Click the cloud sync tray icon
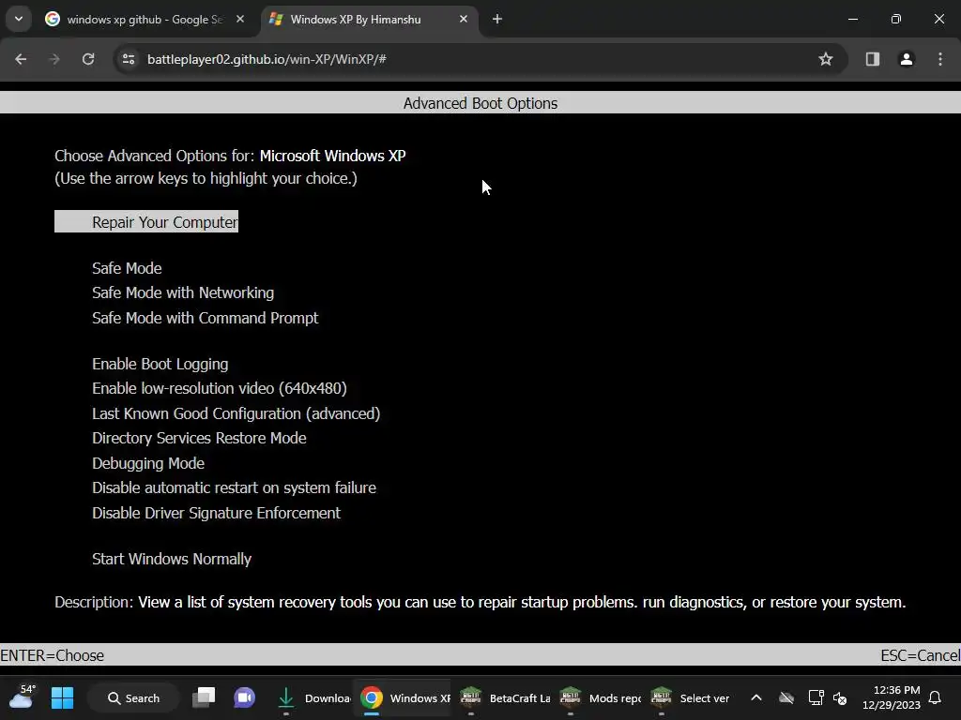This screenshot has height=720, width=961. [786, 697]
